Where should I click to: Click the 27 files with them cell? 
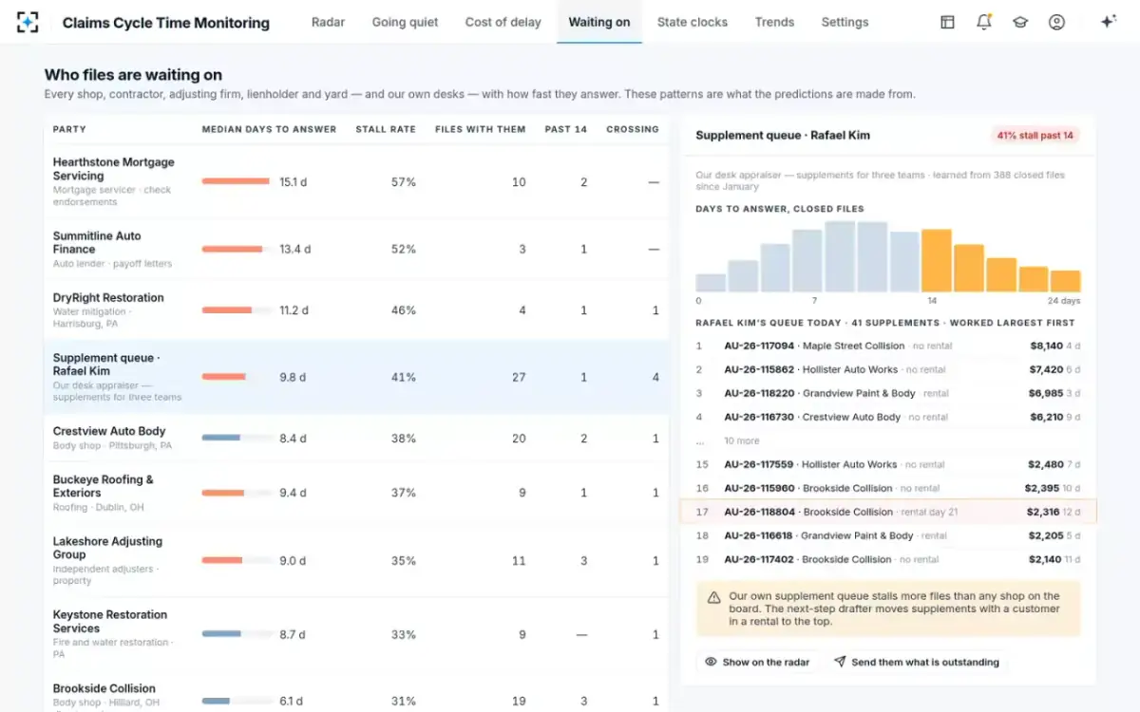click(x=519, y=377)
